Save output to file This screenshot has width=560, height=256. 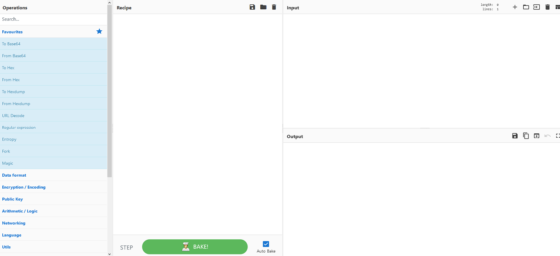(515, 136)
